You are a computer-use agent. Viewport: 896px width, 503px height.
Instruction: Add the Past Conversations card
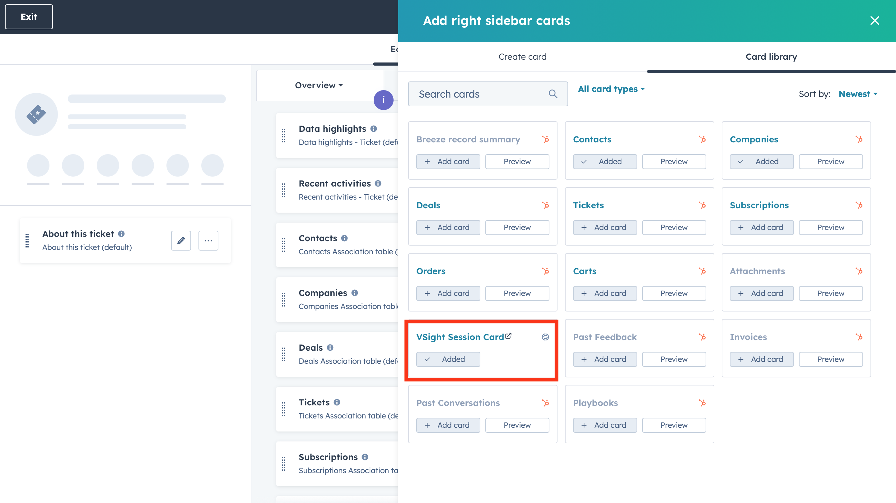(448, 425)
